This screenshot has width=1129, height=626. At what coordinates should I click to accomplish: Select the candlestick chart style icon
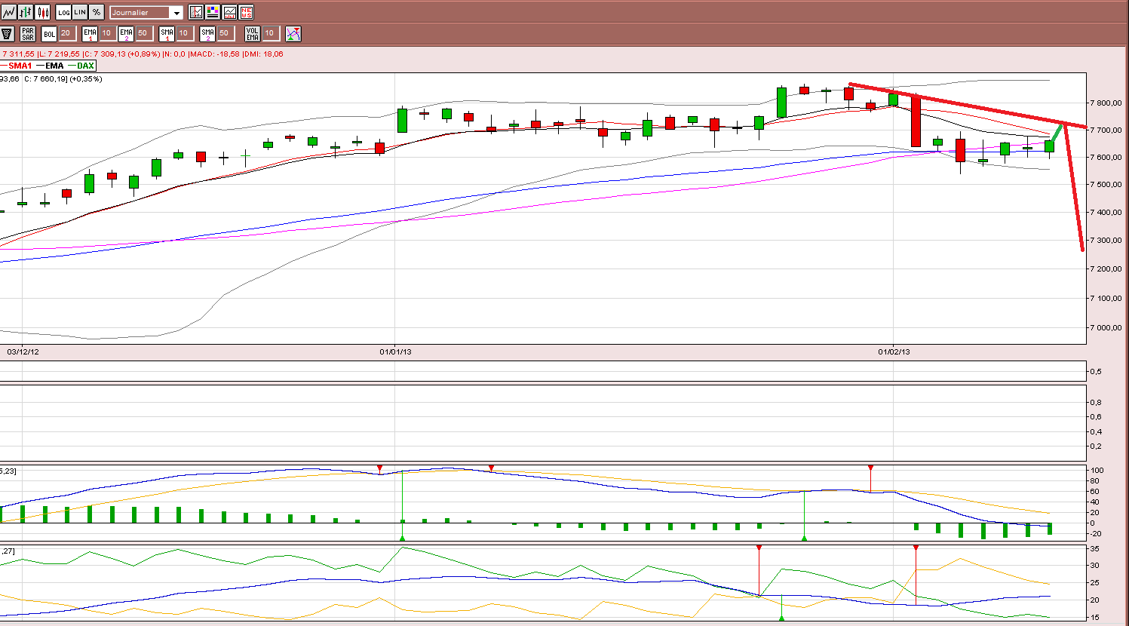43,12
